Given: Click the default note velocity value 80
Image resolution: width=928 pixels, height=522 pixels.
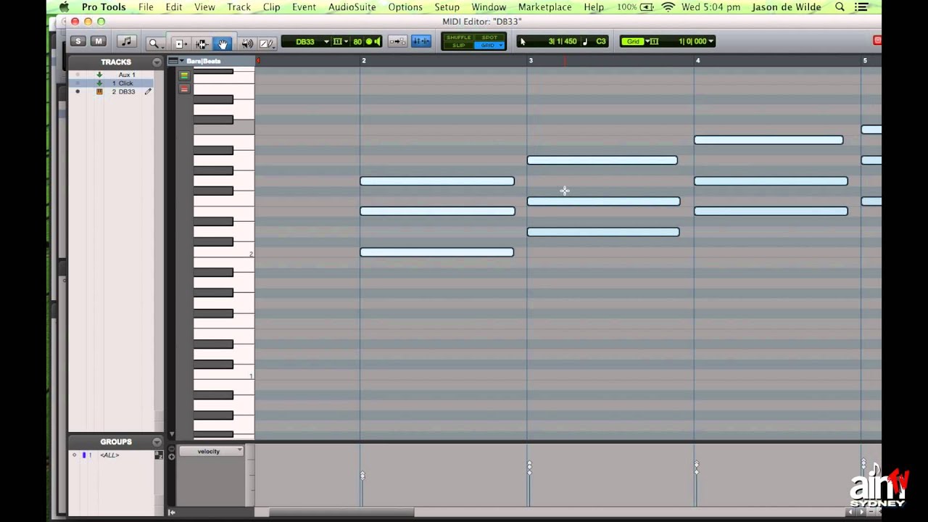Looking at the screenshot, I should click(x=357, y=41).
